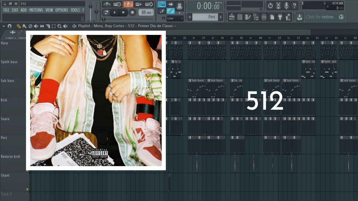Select the Mute tool in Playlist toolbar

[x=36, y=26]
